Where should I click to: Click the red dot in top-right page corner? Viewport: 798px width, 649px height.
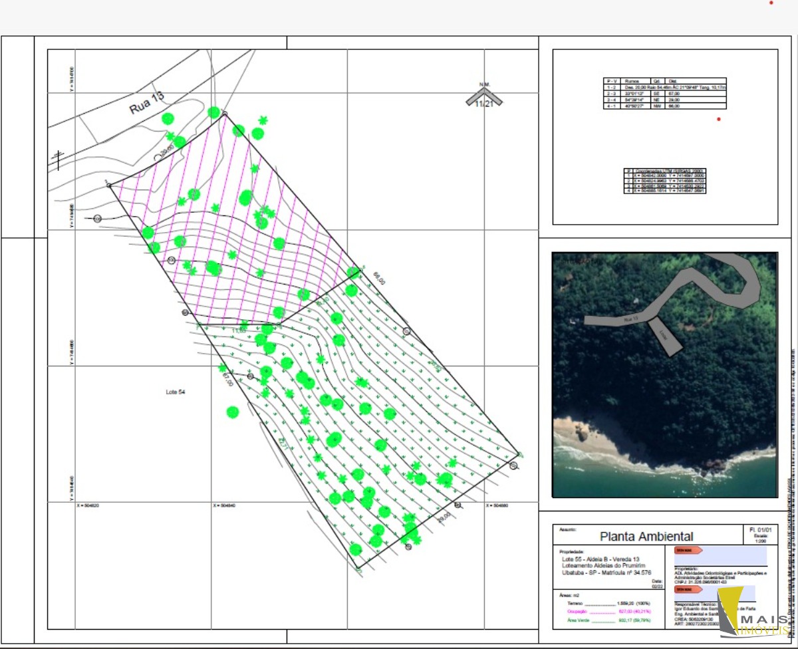771,3
